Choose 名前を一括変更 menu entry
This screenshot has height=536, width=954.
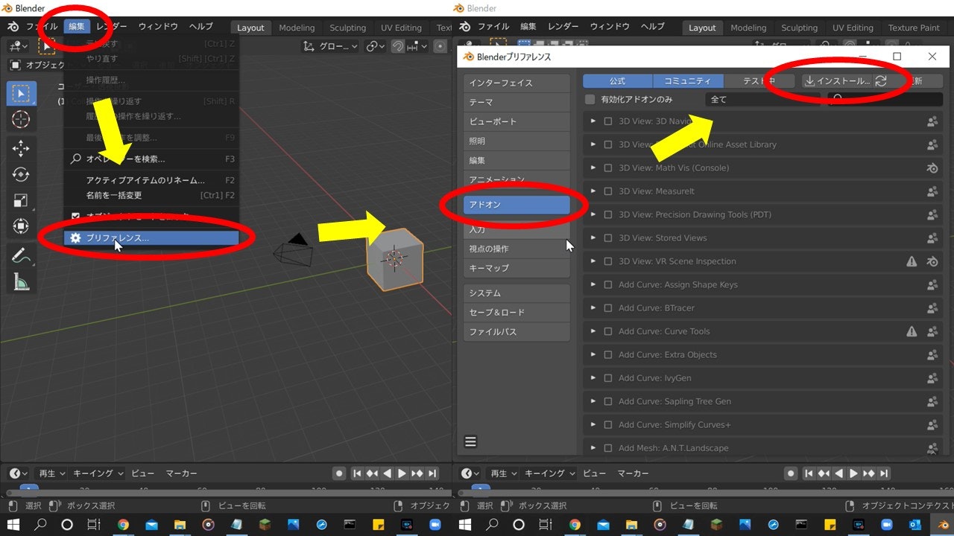[151, 195]
